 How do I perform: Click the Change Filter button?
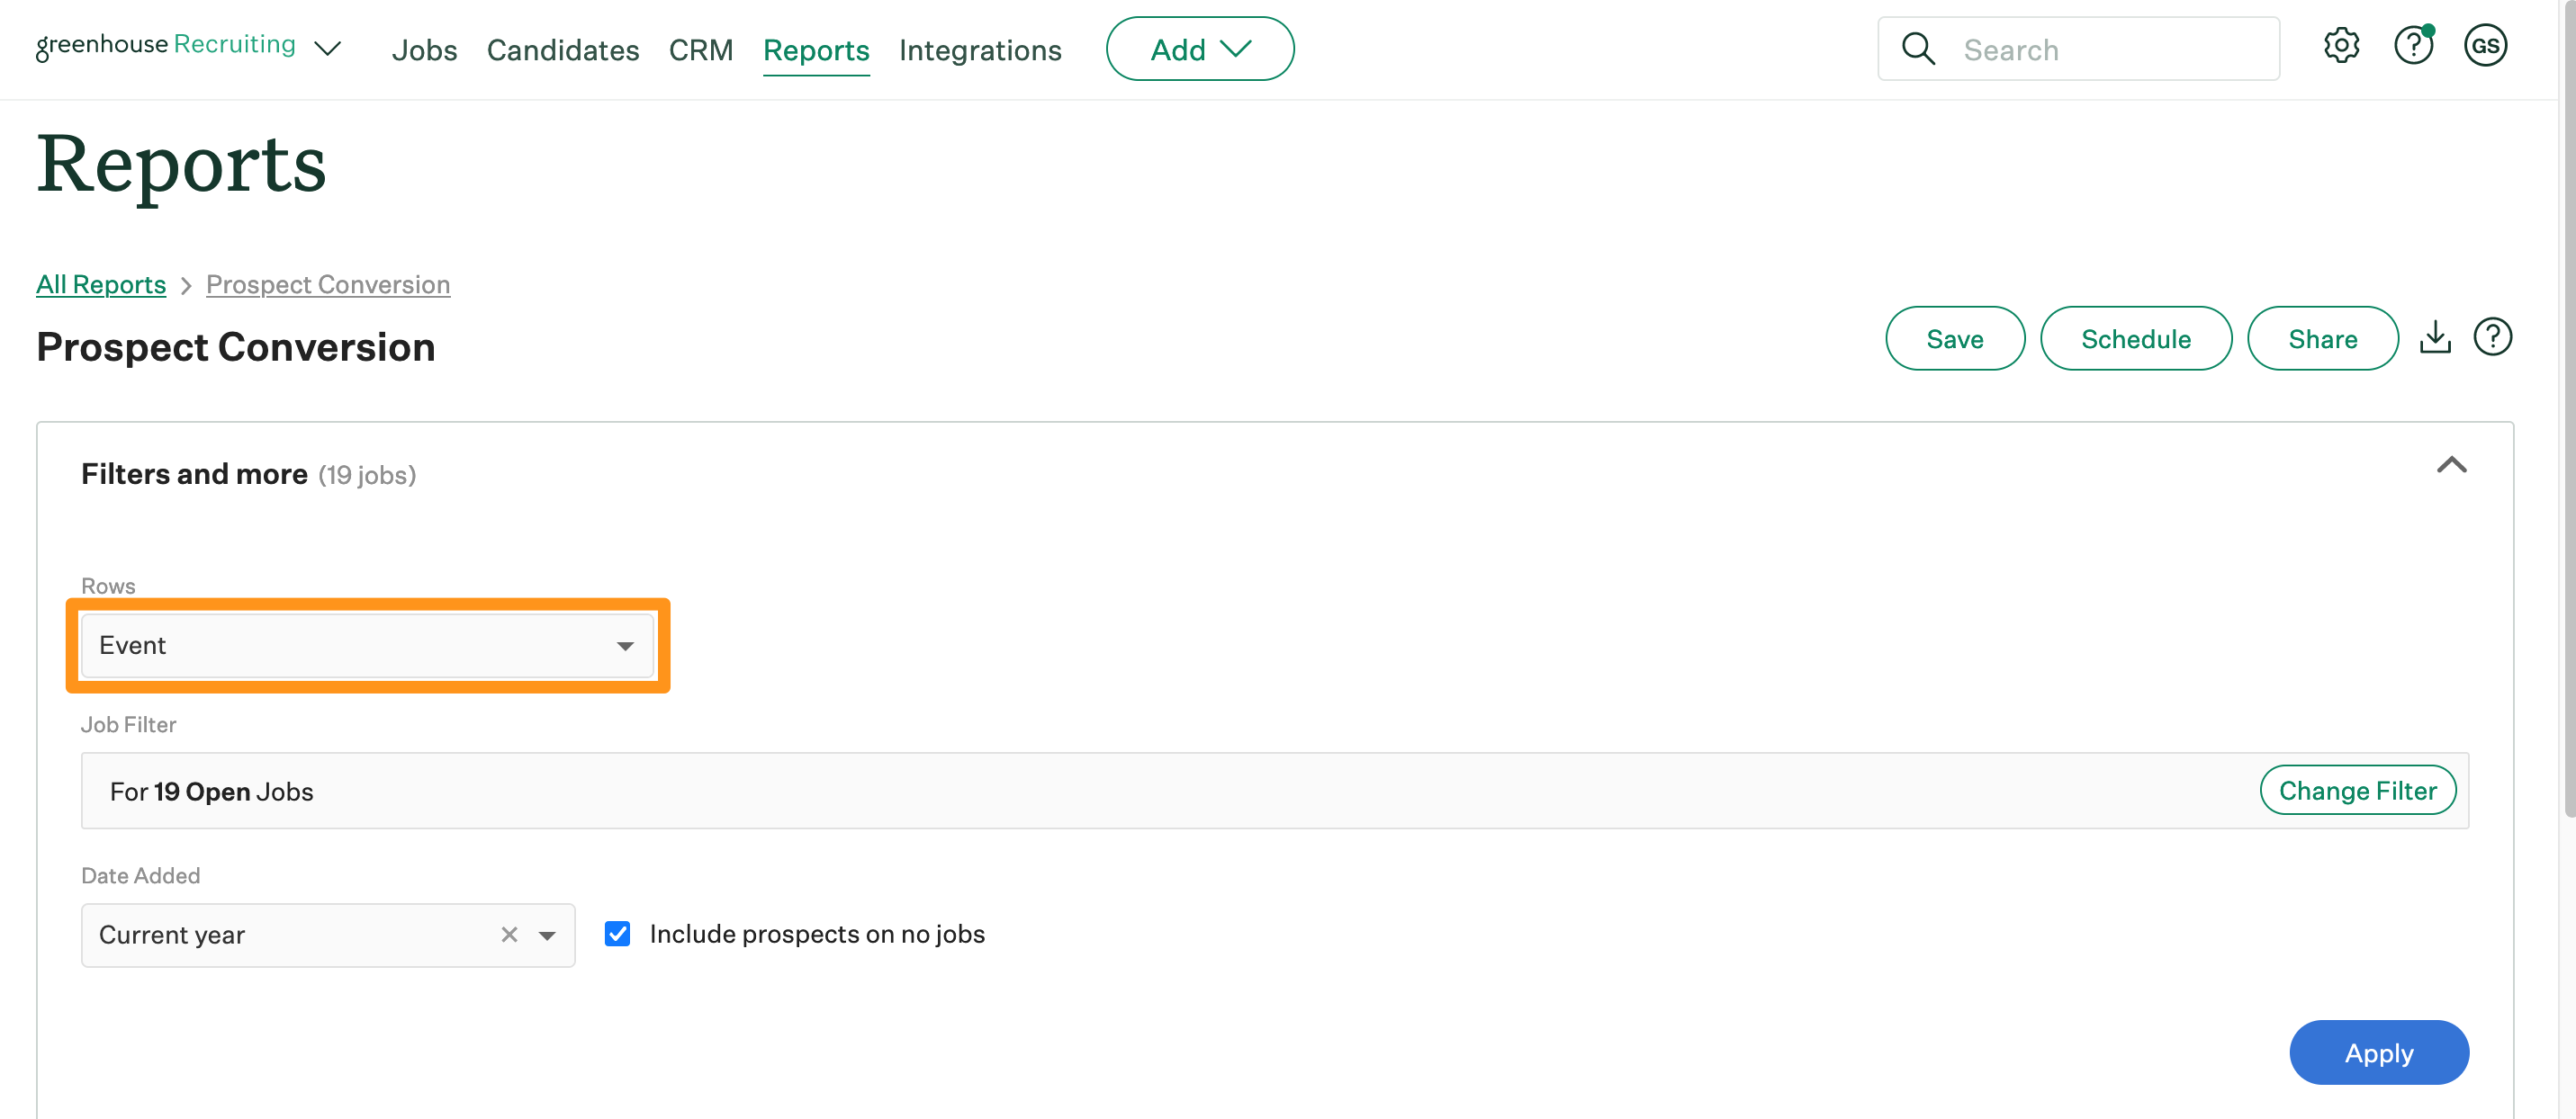(2357, 791)
